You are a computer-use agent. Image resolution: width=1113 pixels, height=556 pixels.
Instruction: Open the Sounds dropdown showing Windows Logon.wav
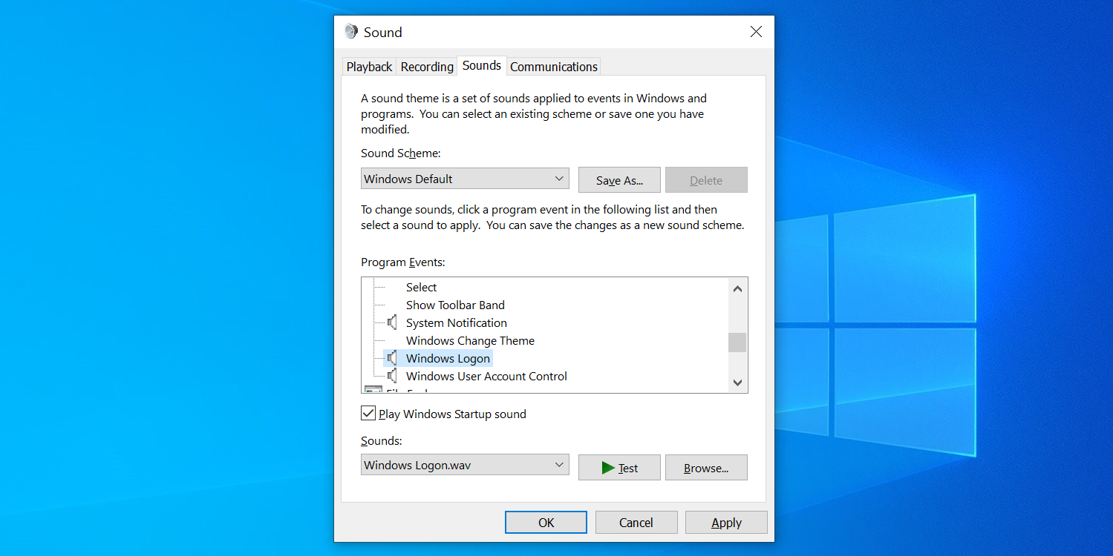pos(465,465)
